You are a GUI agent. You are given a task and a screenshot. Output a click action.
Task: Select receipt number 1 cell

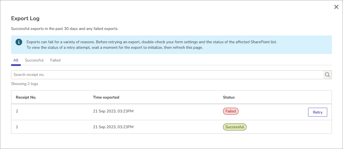(17, 127)
